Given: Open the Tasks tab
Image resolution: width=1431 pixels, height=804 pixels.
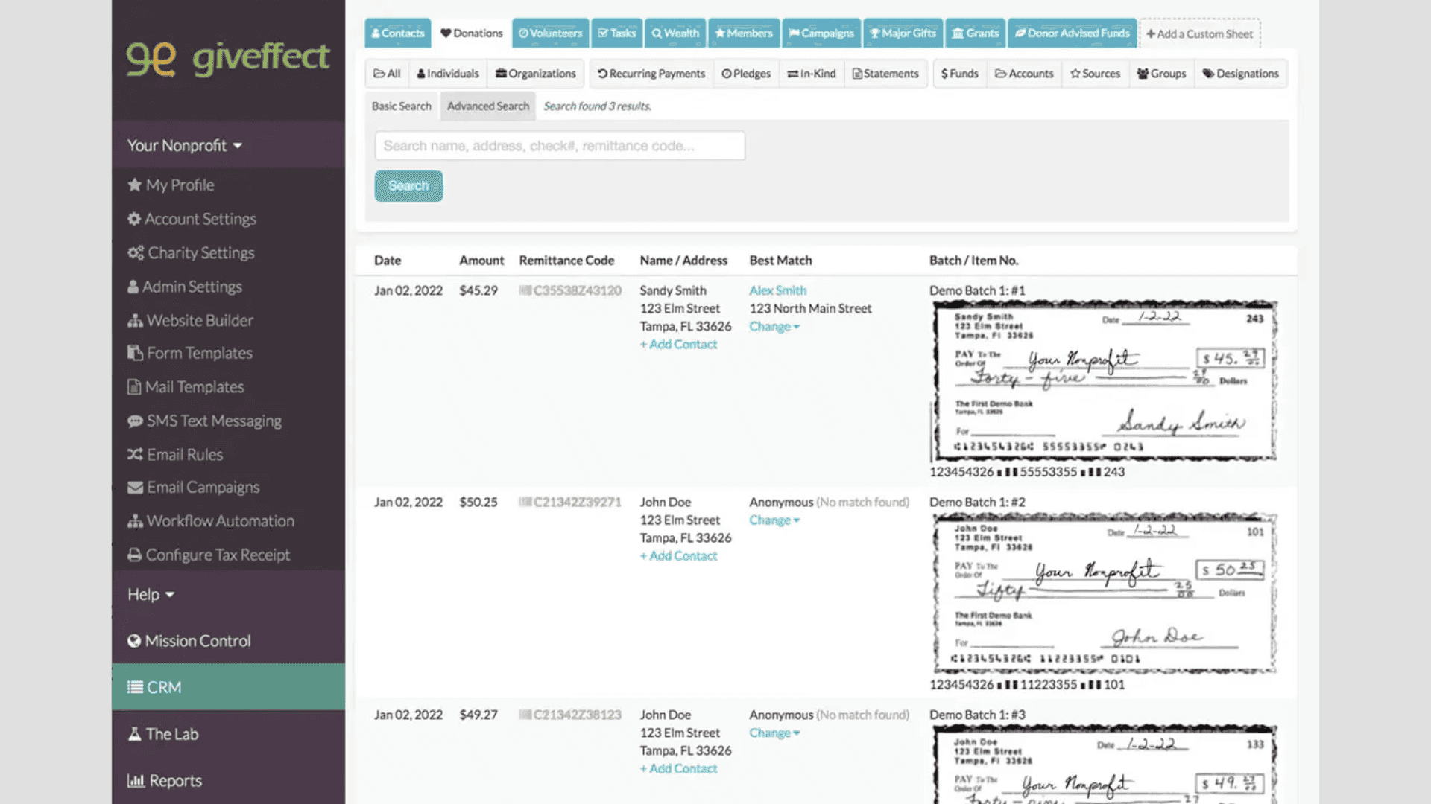Looking at the screenshot, I should (616, 33).
